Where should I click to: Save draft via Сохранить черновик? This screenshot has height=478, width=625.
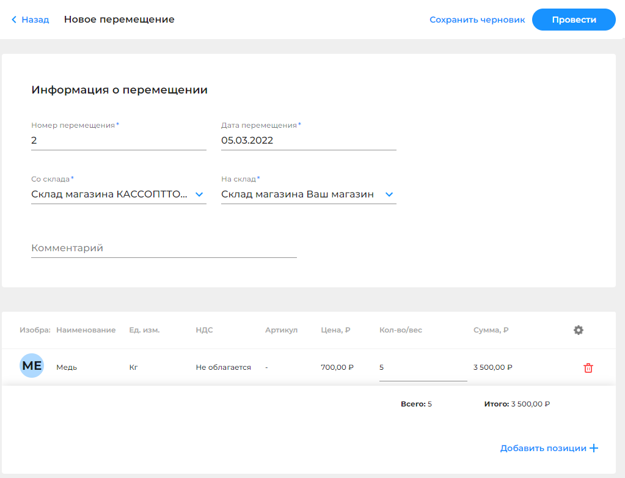(477, 20)
